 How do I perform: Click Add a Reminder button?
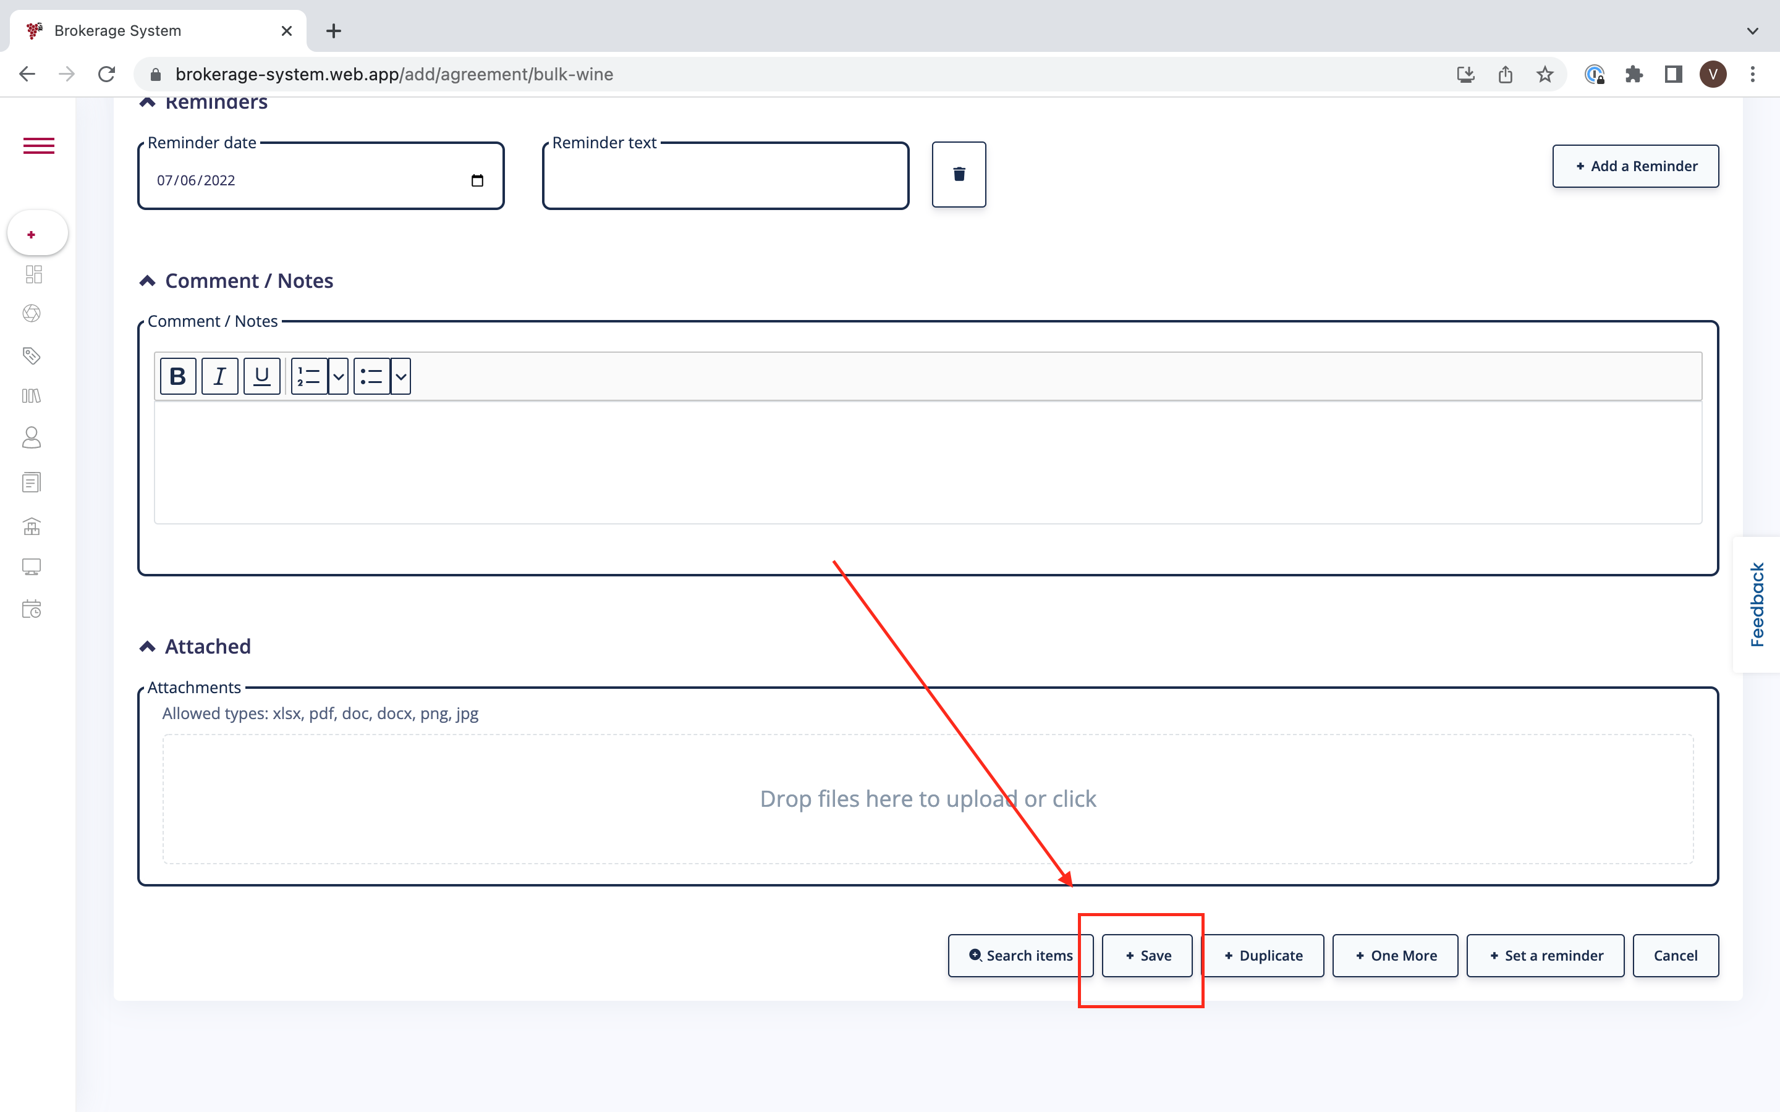pos(1635,166)
